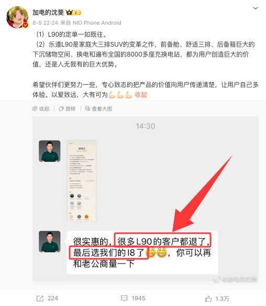
Task: Open the post timestamp 8-5 22:24
Action: point(45,23)
